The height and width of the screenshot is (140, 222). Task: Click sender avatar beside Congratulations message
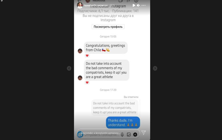[x=80, y=51]
